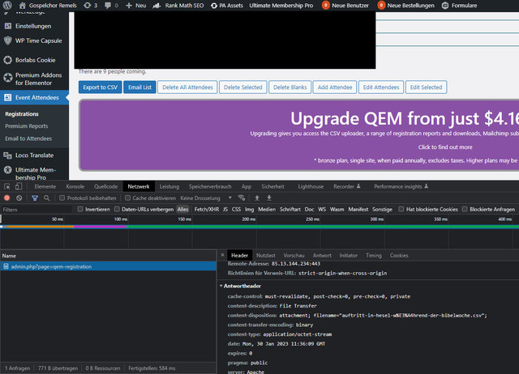The height and width of the screenshot is (374, 519).
Task: Open the Gospelchor Remels home icon
Action: pyautogui.click(x=22, y=6)
